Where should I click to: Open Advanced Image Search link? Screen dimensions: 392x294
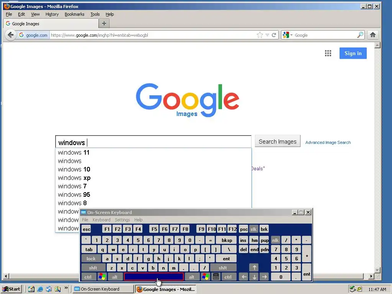[x=328, y=142]
